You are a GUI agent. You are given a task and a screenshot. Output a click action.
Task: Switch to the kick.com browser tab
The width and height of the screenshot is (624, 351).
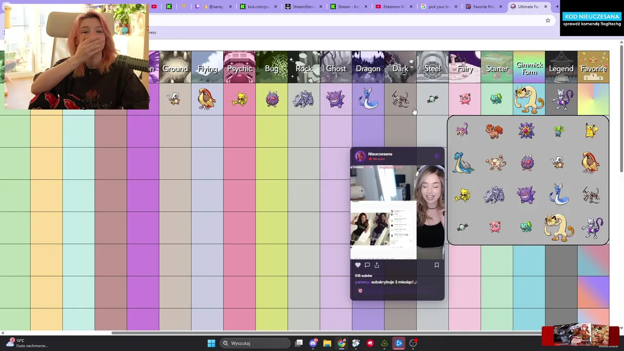[x=258, y=7]
